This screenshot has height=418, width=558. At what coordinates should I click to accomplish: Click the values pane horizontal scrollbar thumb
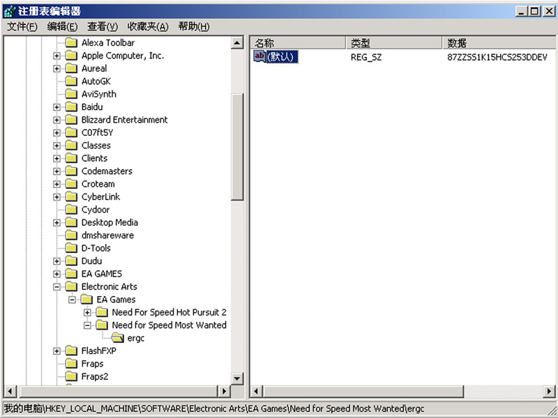363,392
